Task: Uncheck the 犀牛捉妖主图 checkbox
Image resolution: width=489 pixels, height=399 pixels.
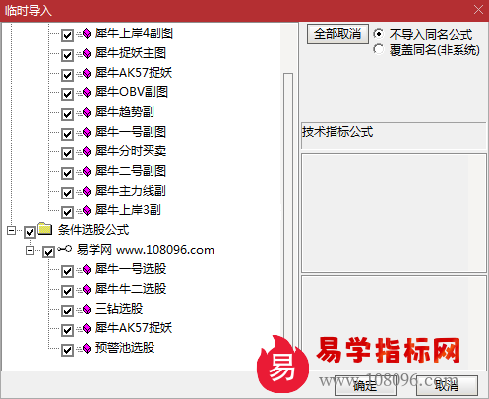Action: coord(67,55)
